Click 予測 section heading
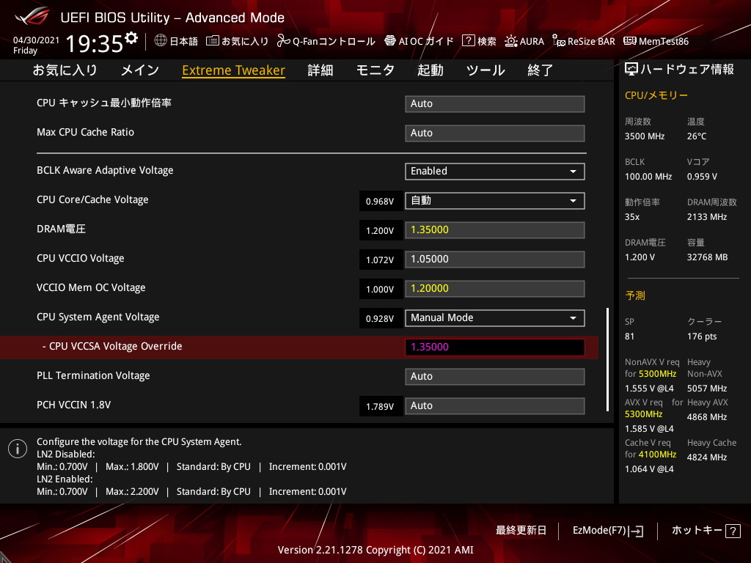The image size is (751, 563). coord(635,296)
